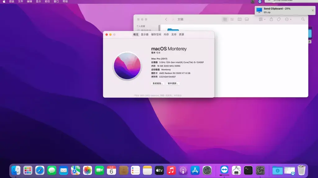Open Music app in Dock
This screenshot has height=178, width=318.
(x=171, y=170)
